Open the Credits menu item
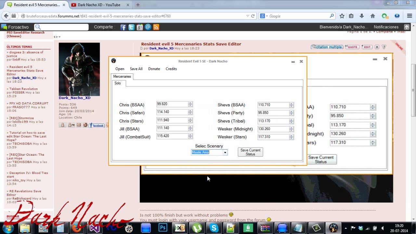 click(x=171, y=69)
